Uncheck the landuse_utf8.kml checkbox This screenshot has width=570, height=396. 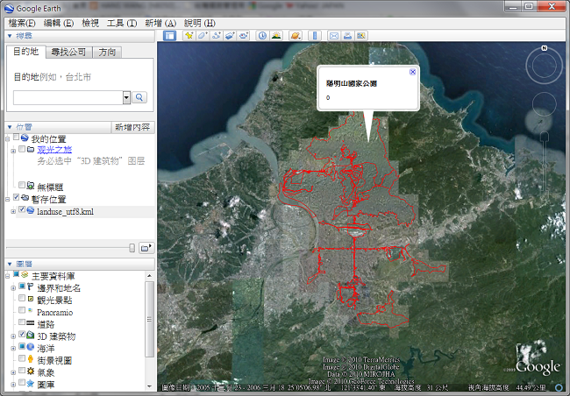point(22,210)
